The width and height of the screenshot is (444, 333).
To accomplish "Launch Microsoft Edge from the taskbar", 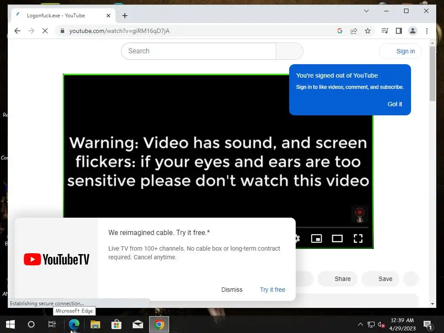I will click(x=74, y=324).
